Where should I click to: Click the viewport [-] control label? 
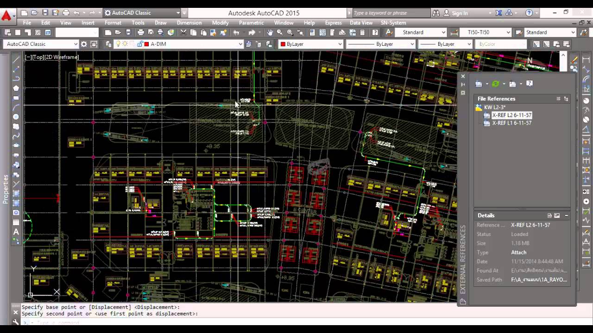point(28,57)
